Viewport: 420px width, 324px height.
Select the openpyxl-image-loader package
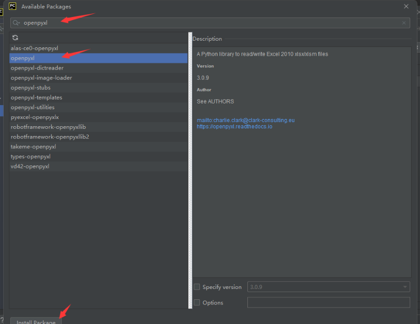tap(98, 78)
